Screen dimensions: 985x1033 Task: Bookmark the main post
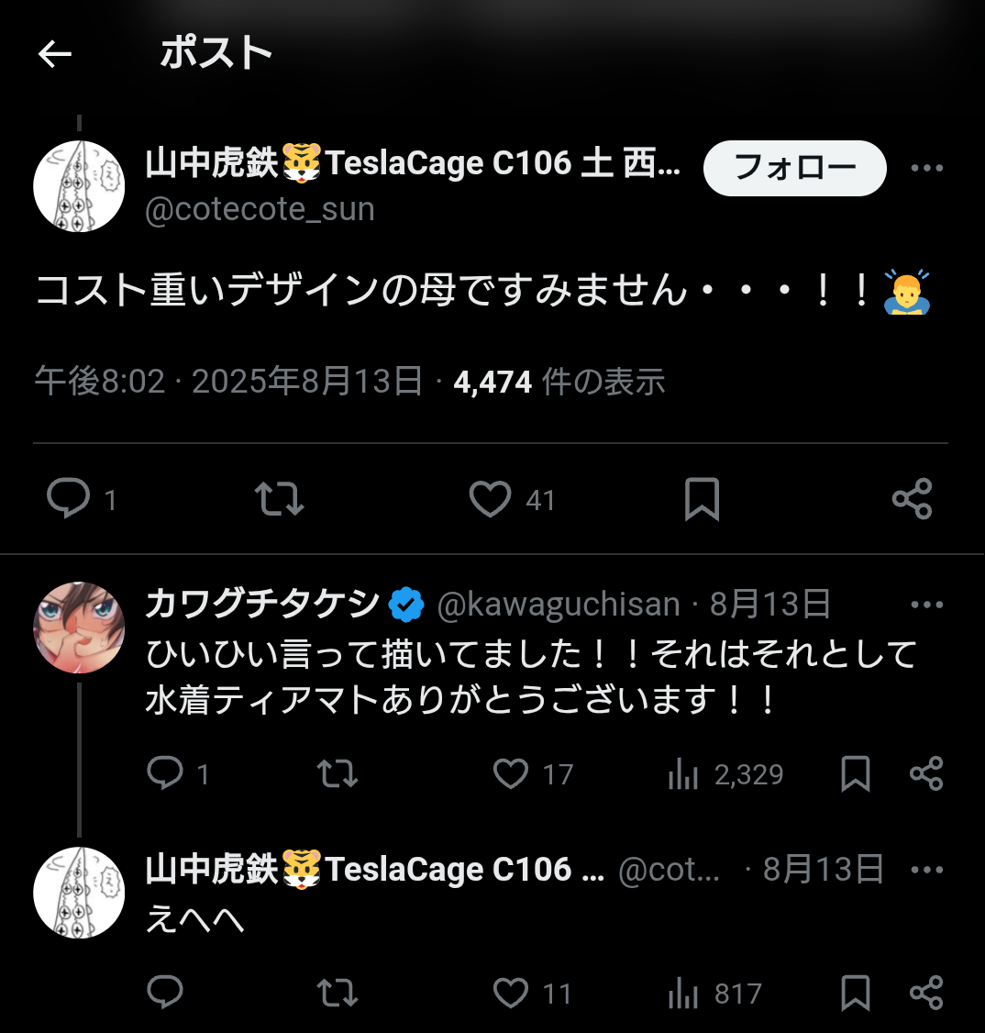tap(702, 499)
